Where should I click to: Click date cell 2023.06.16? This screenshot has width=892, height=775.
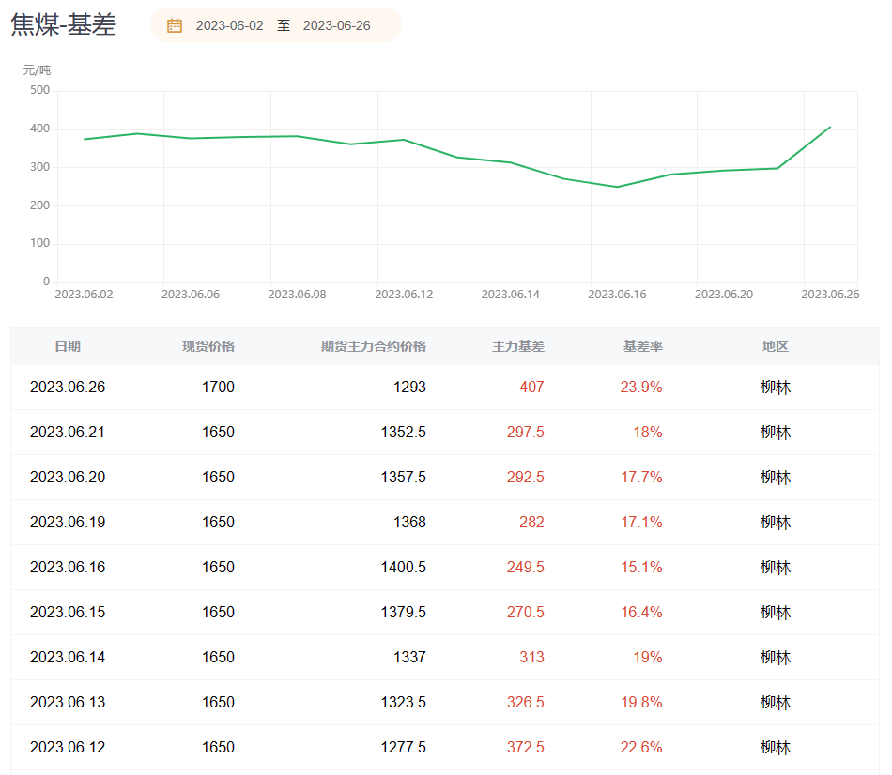point(68,567)
